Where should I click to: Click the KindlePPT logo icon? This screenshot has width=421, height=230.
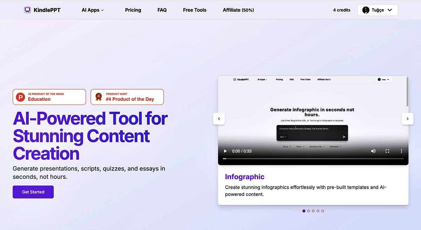(x=27, y=10)
